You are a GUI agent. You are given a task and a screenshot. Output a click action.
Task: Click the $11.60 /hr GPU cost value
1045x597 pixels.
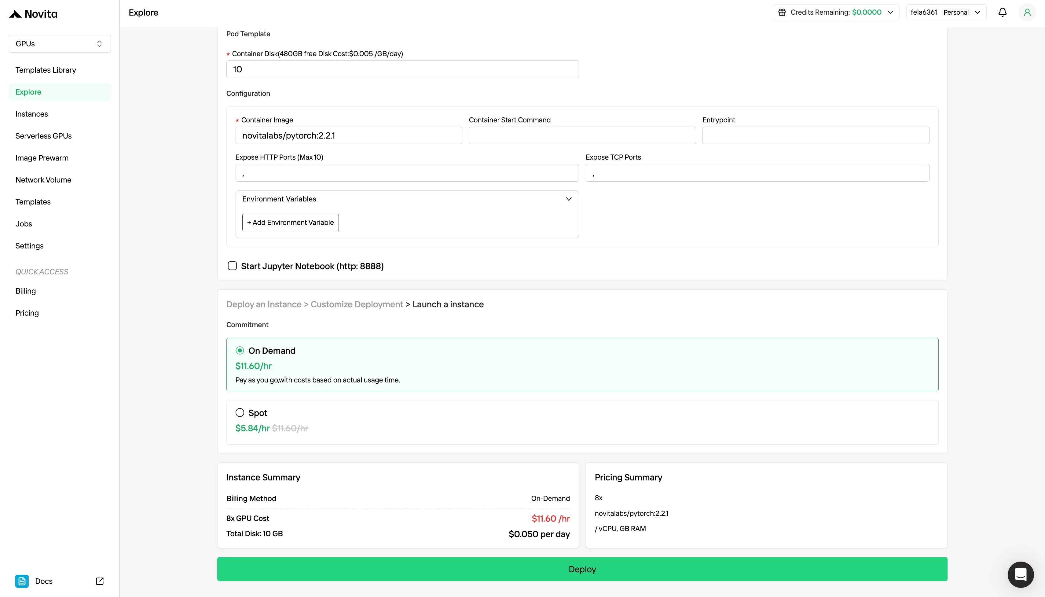coord(550,519)
